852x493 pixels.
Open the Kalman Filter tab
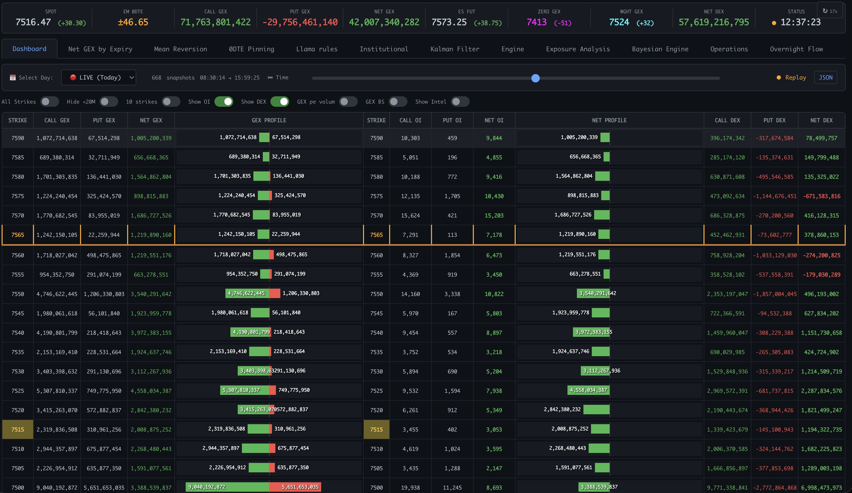pyautogui.click(x=455, y=49)
